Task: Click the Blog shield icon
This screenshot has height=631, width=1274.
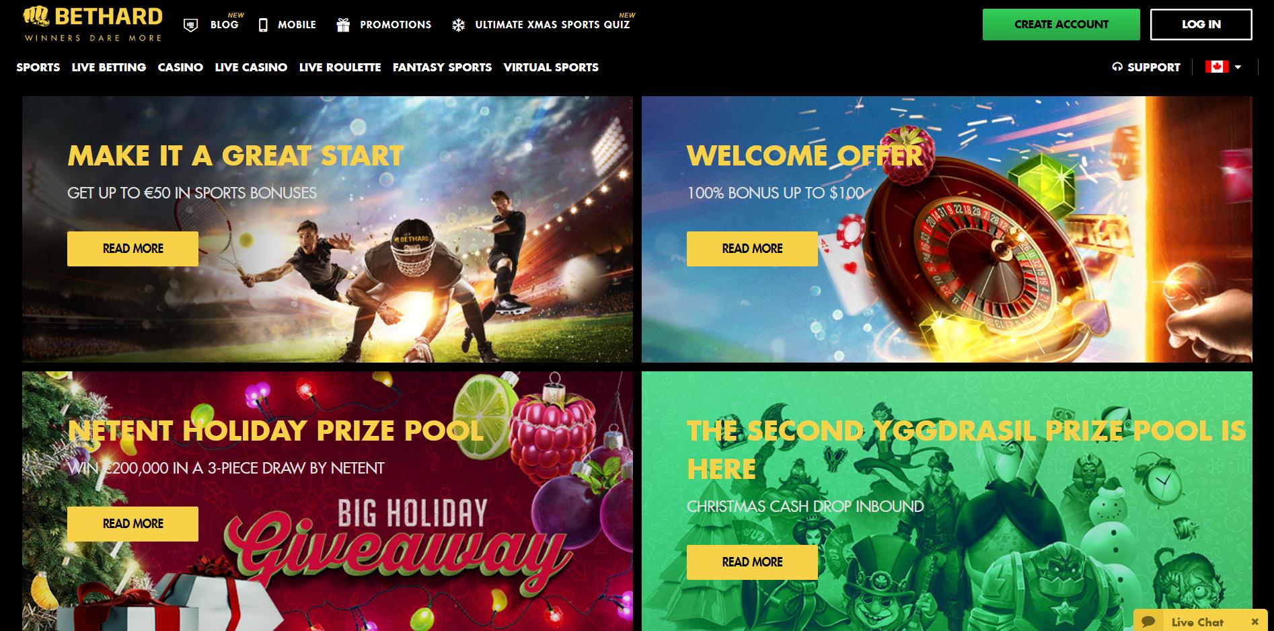Action: (191, 25)
